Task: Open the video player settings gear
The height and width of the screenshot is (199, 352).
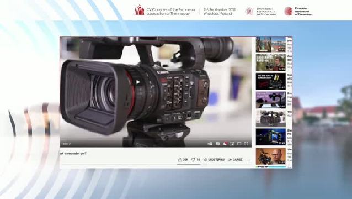Action: click(225, 144)
